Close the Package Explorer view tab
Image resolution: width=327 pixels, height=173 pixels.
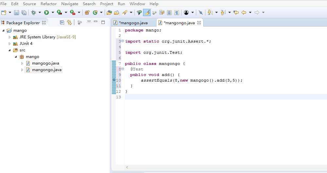(x=44, y=23)
